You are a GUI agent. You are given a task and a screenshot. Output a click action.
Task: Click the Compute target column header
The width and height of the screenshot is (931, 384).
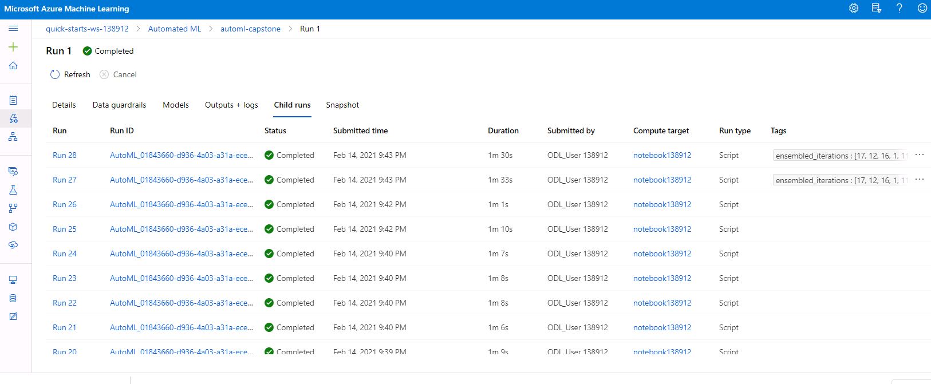661,130
